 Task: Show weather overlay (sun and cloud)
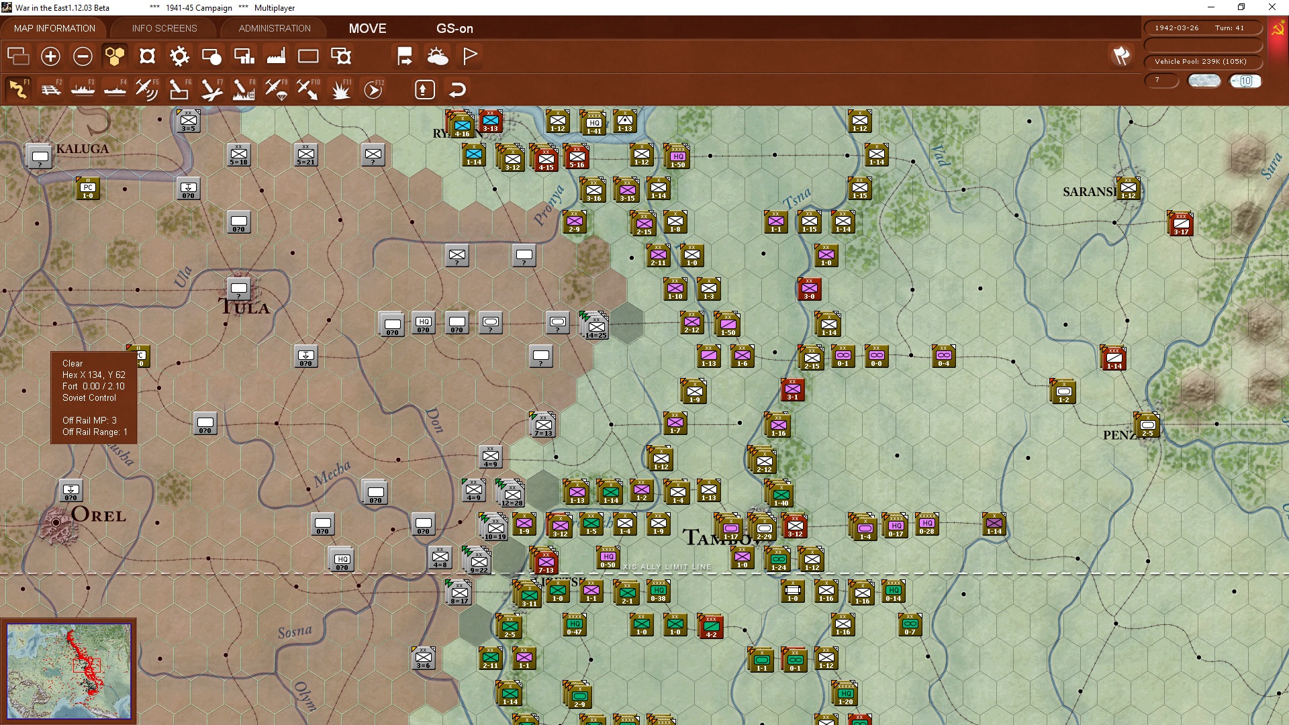click(437, 56)
